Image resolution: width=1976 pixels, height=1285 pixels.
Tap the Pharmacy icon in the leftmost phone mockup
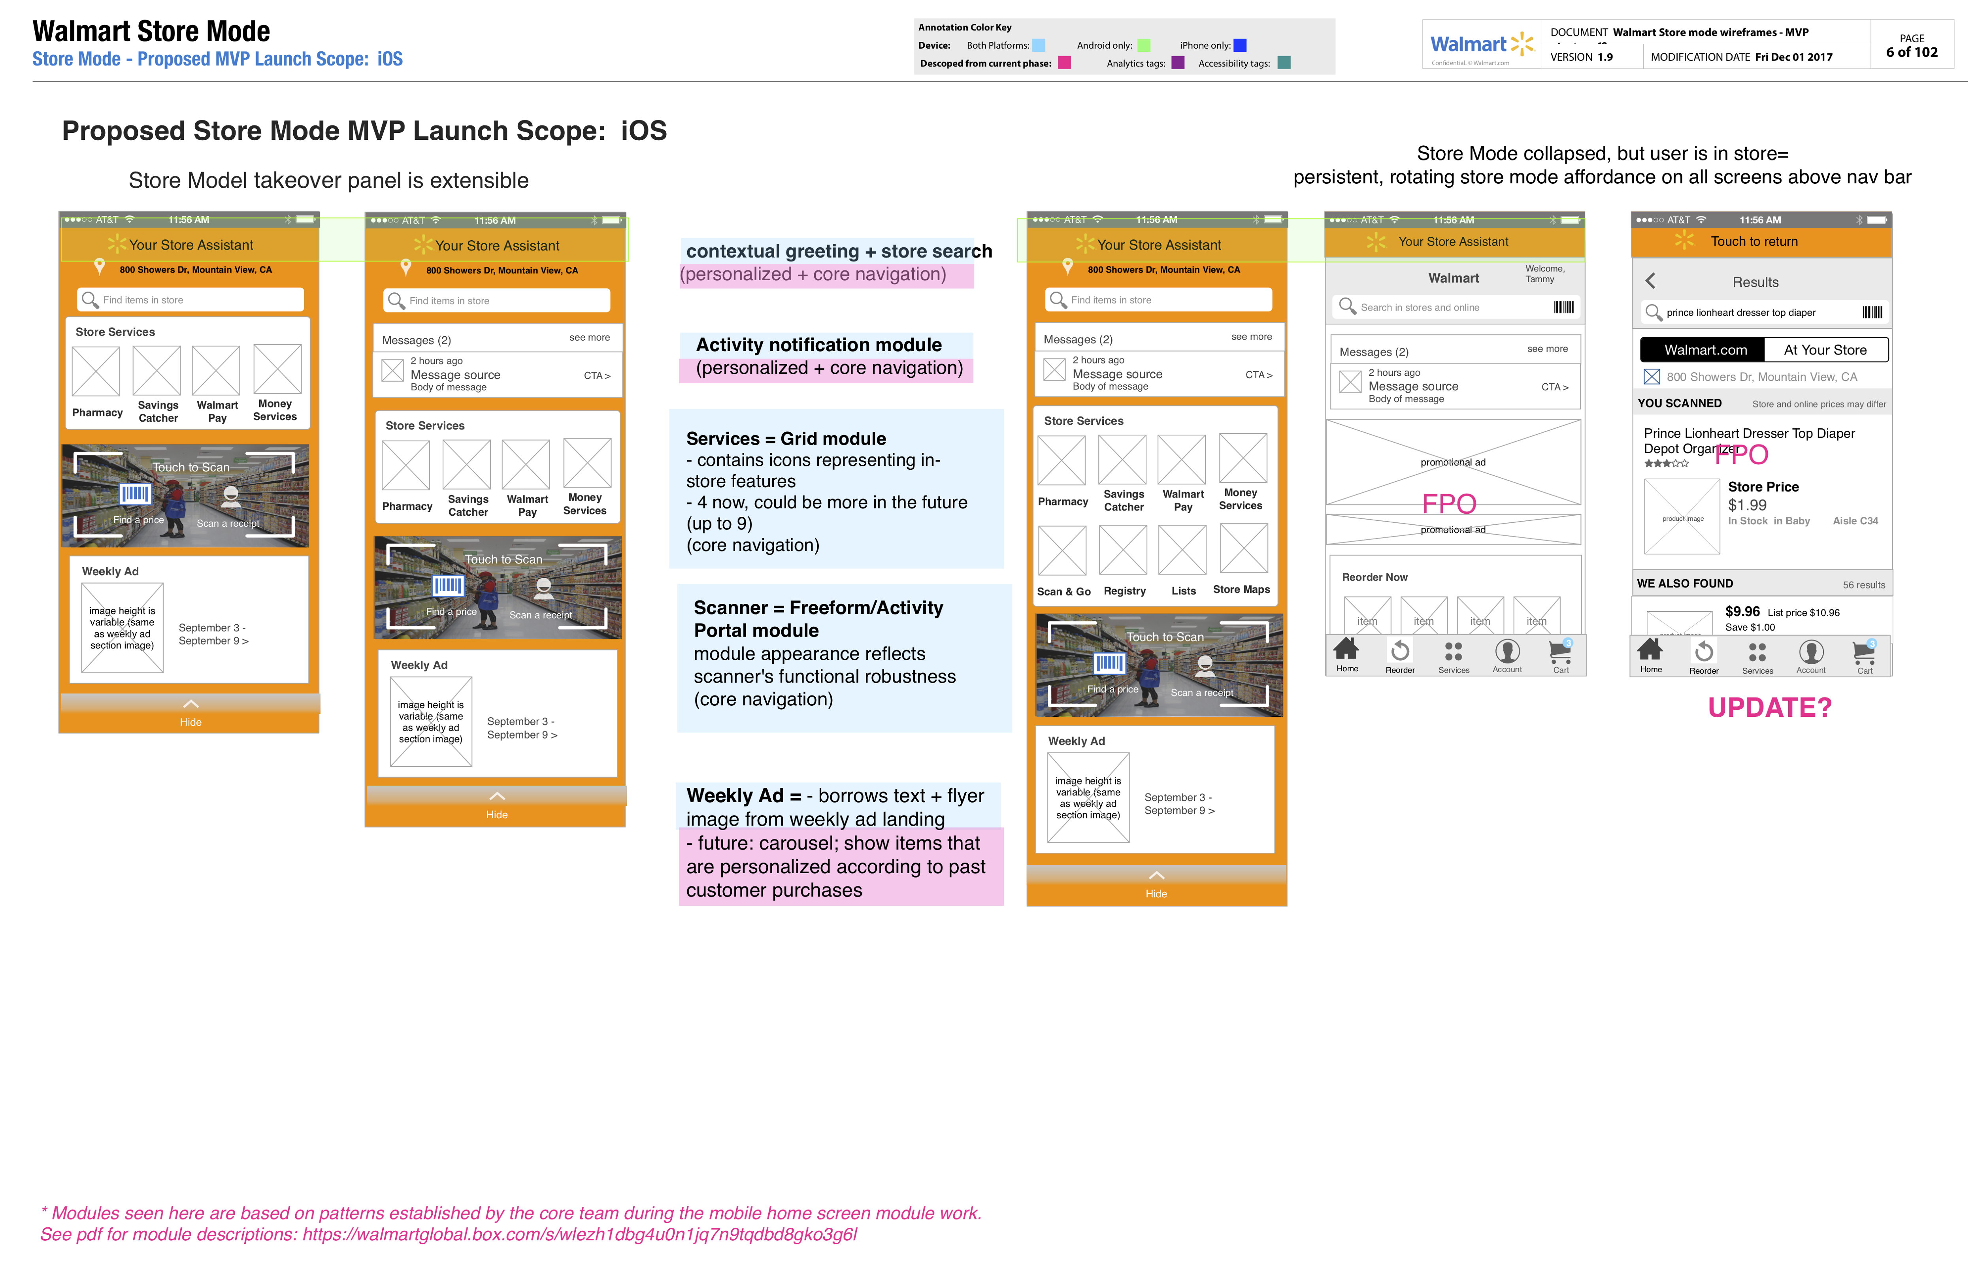point(96,371)
